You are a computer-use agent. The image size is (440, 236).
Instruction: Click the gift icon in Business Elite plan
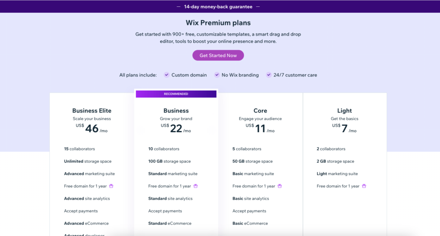[111, 186]
